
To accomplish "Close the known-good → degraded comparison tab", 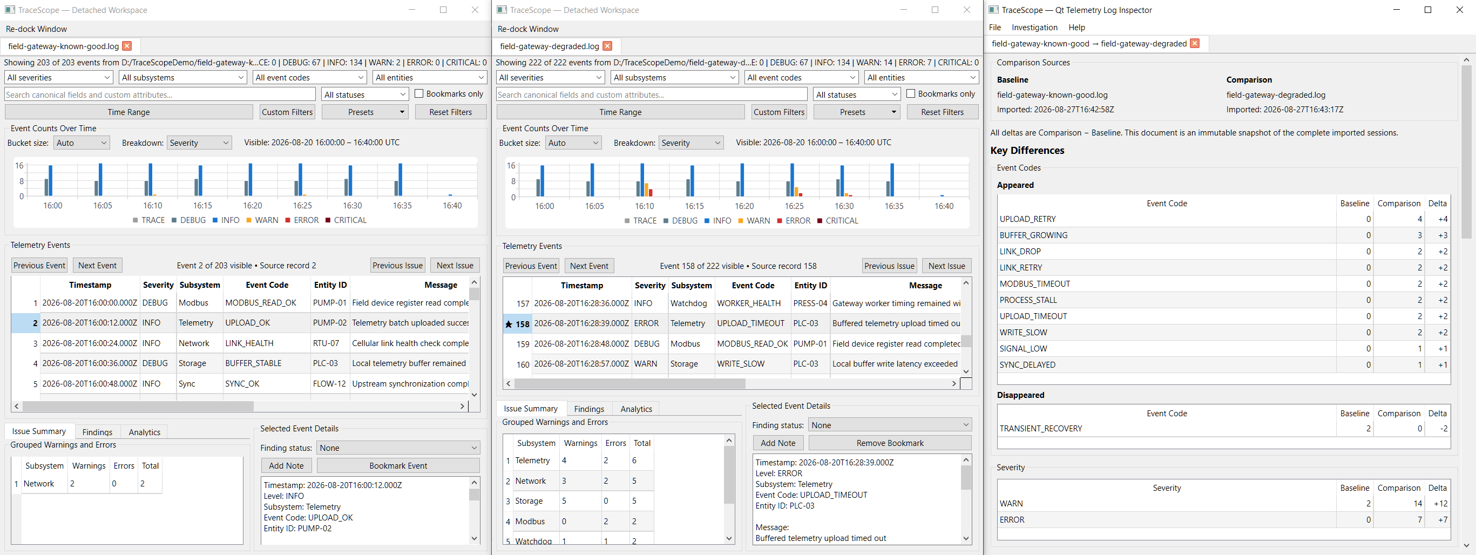I will (1195, 44).
